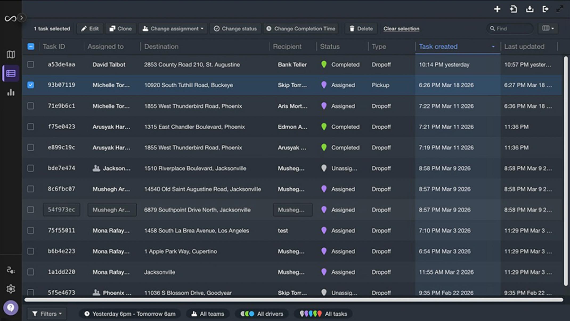Open the All drivers filter

262,314
